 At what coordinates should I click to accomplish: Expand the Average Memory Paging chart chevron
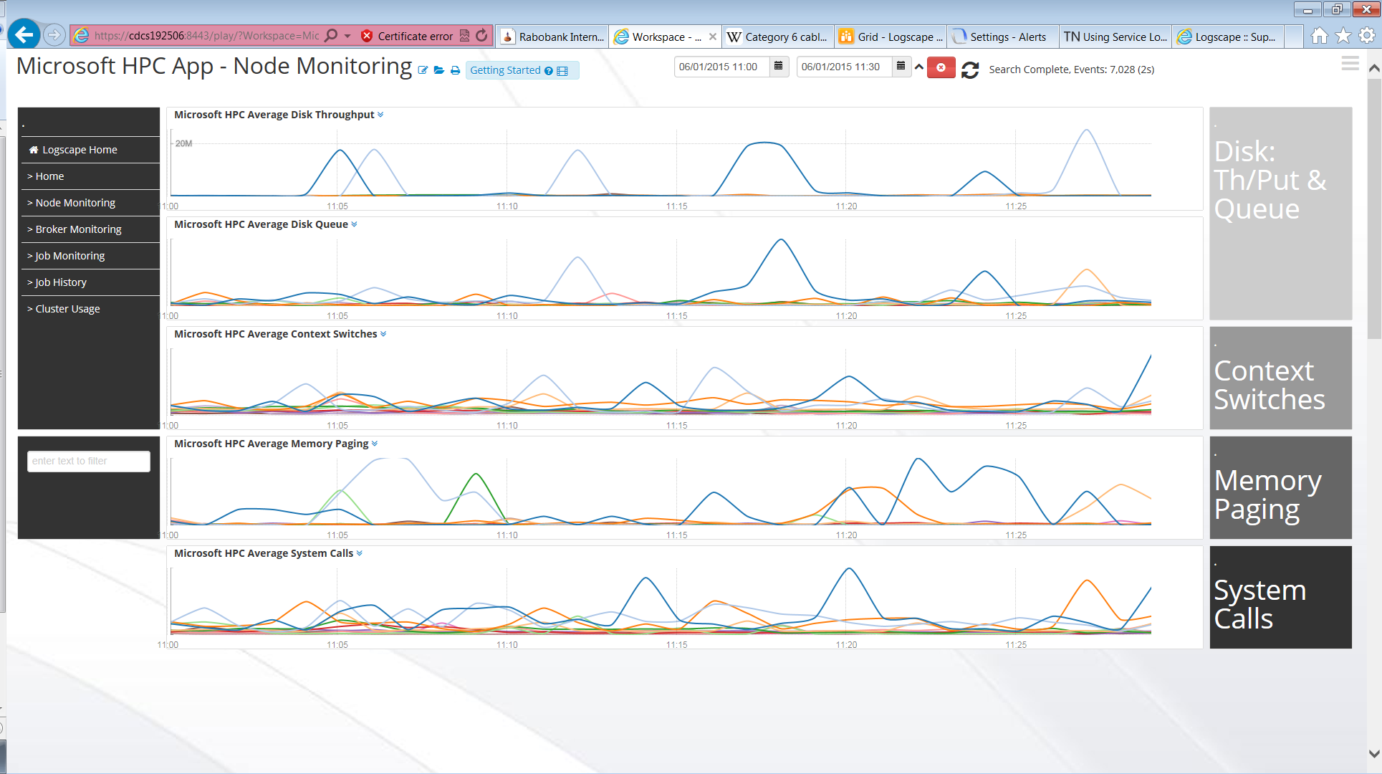(x=375, y=444)
